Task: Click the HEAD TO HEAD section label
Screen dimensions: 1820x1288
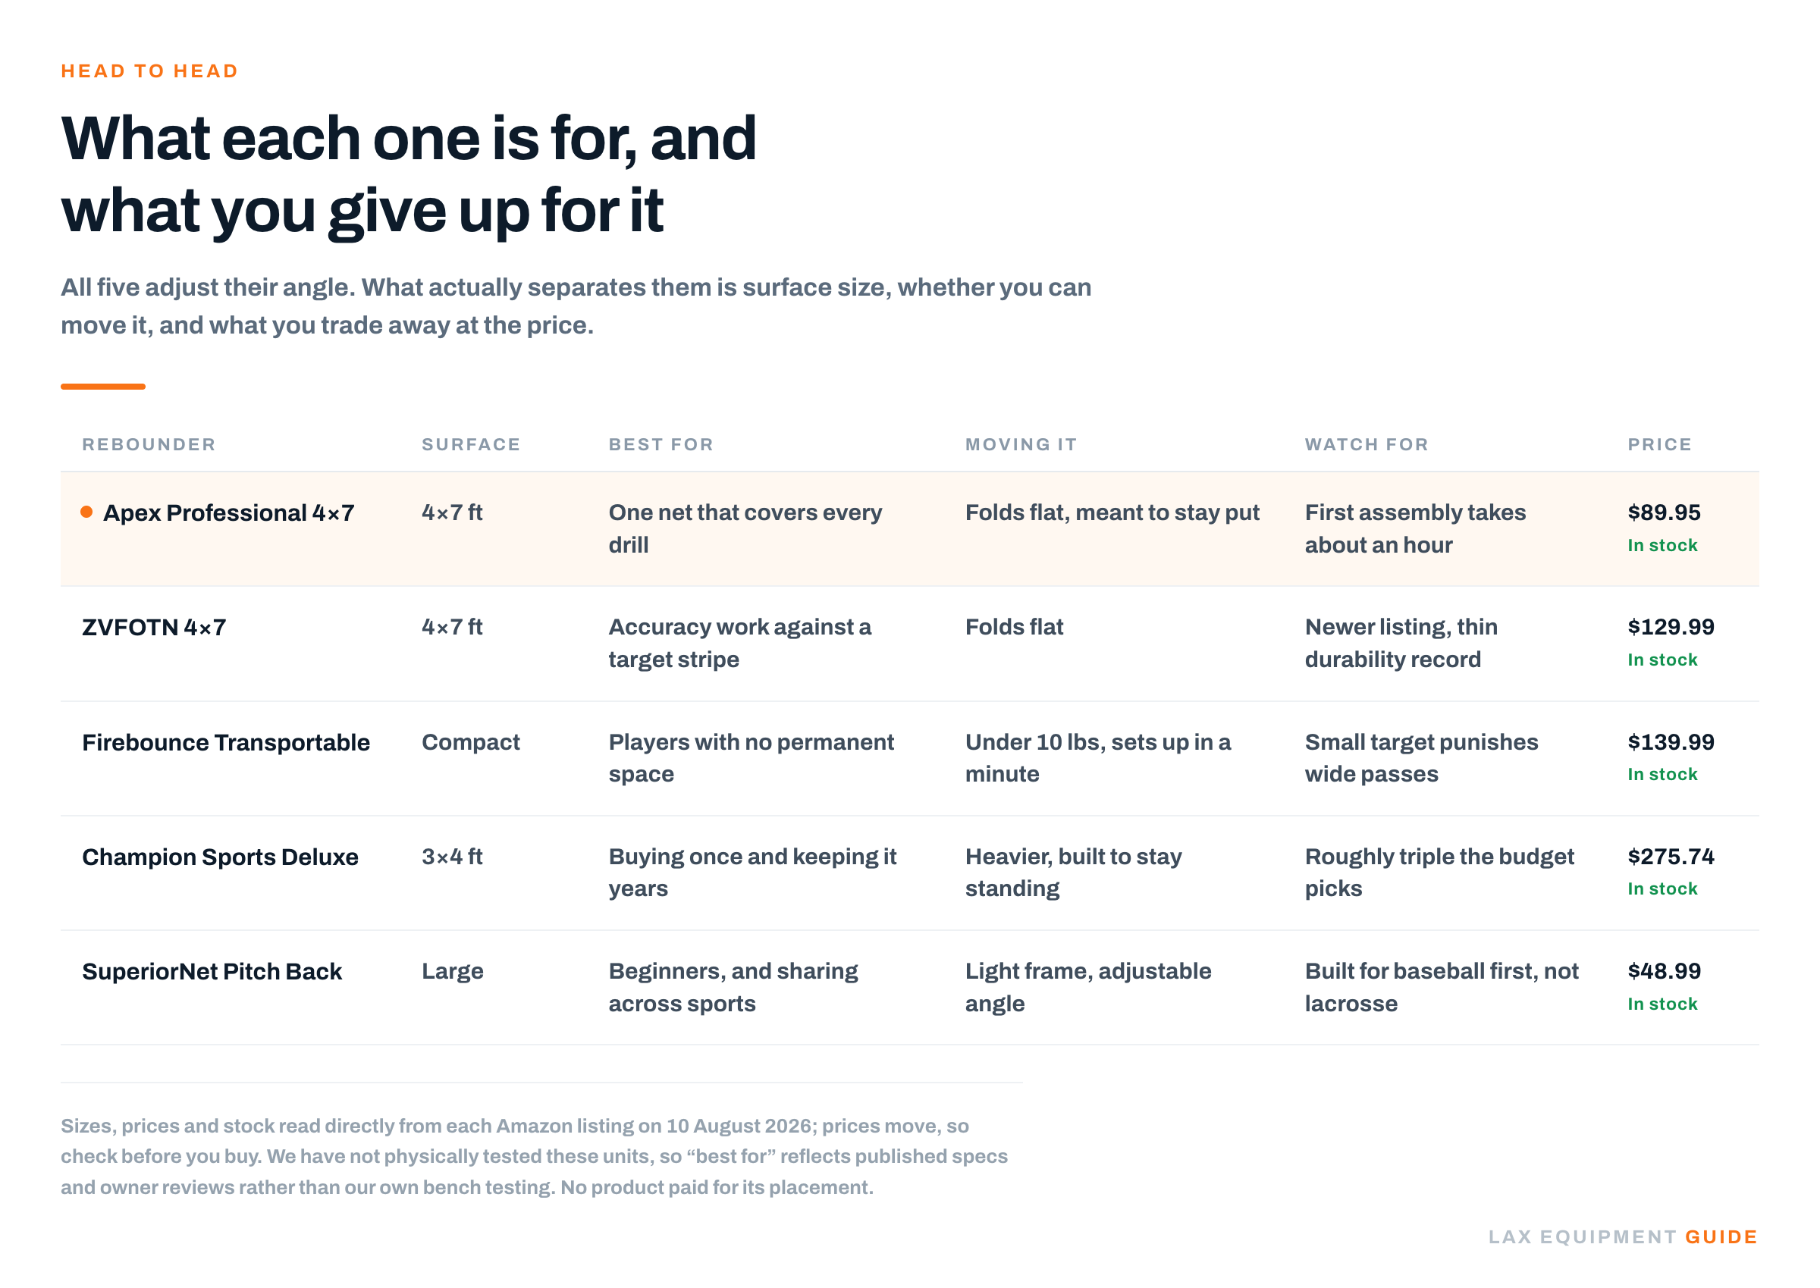Action: tap(149, 71)
